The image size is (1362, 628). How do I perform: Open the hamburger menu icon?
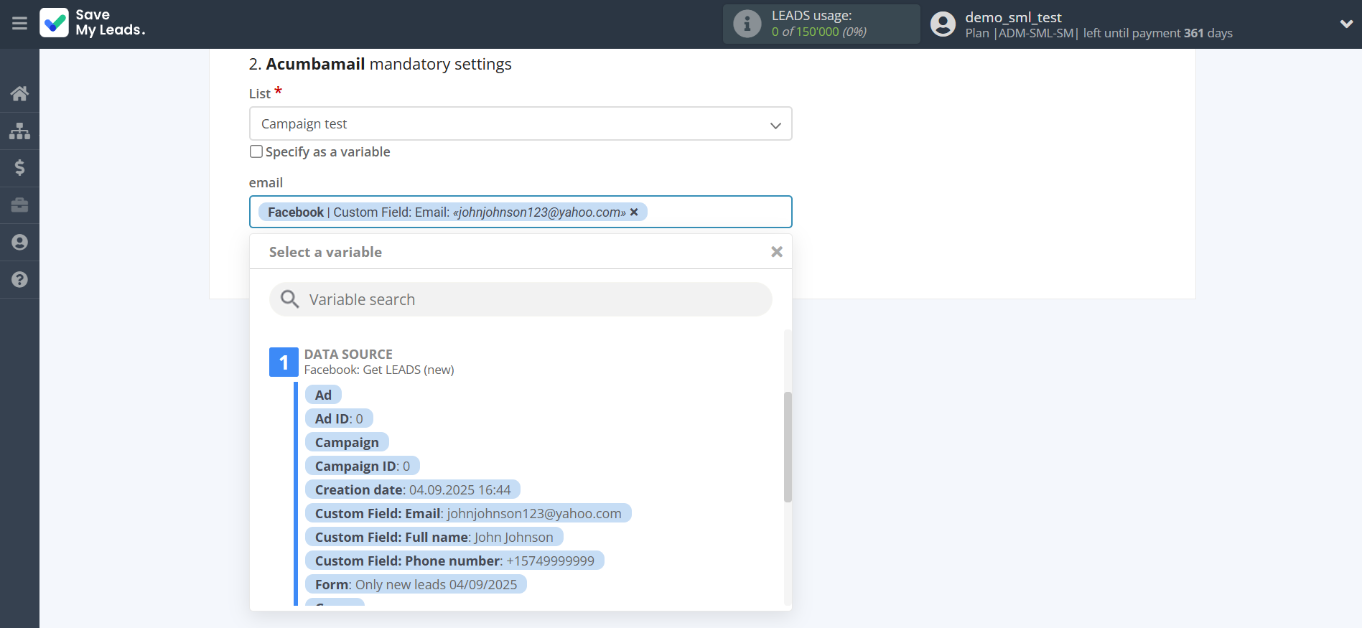pyautogui.click(x=19, y=24)
